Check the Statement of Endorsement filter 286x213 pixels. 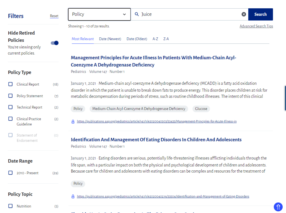click(11, 135)
